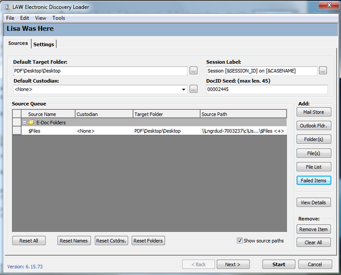Image resolution: width=341 pixels, height=275 pixels.
Task: Click the Outlook Fldr. button
Action: coord(314,126)
